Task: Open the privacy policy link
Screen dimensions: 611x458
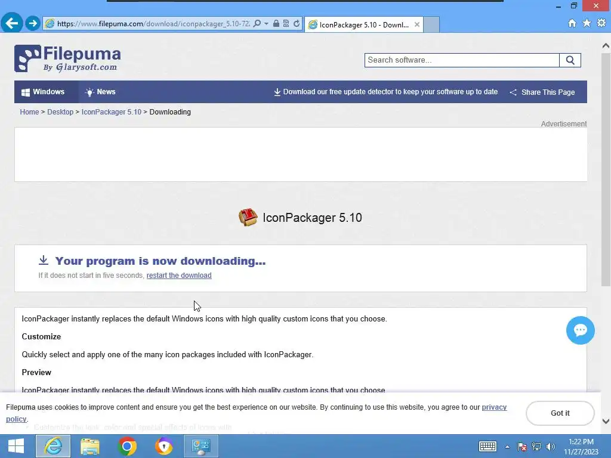Action: point(494,407)
